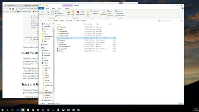The image size is (199, 112).
Task: Click VulkanSDK in breadcrumb path
Action: click(69, 21)
